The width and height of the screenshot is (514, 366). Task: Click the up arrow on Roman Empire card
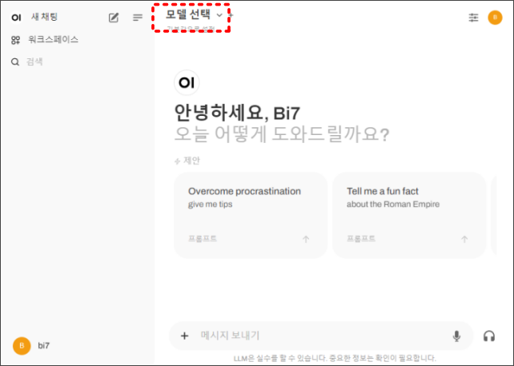tap(464, 239)
